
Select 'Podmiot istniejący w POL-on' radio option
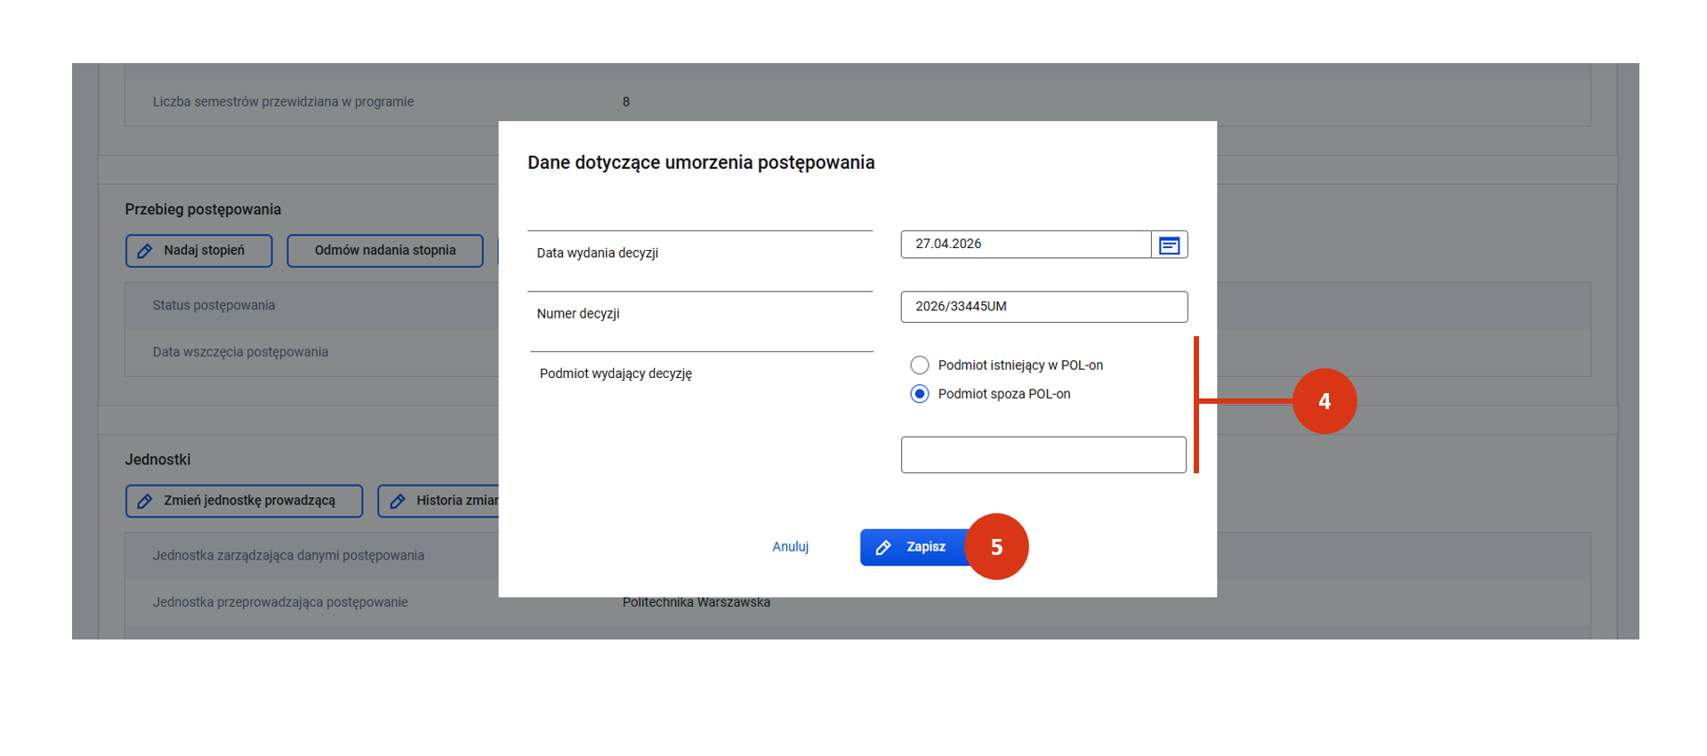coord(920,366)
